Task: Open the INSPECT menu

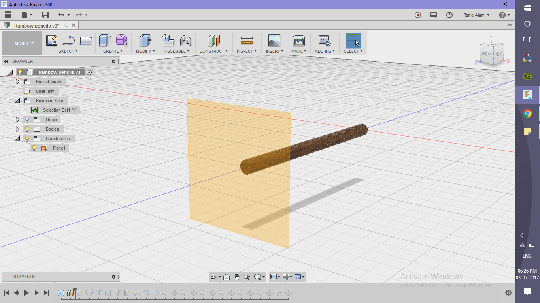Action: (x=247, y=51)
